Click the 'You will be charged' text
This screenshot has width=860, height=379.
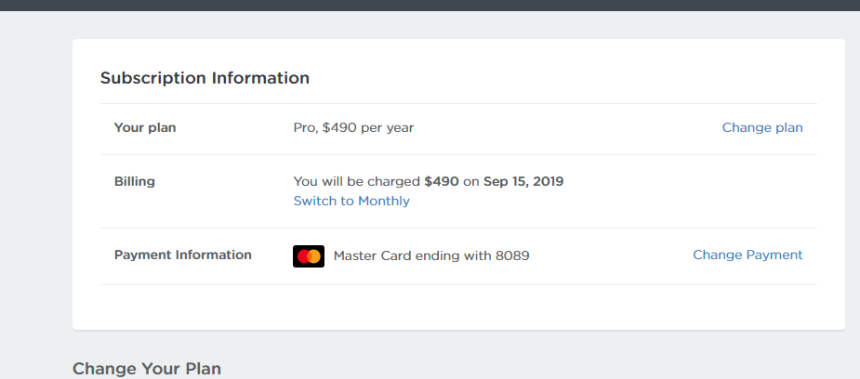tap(356, 182)
